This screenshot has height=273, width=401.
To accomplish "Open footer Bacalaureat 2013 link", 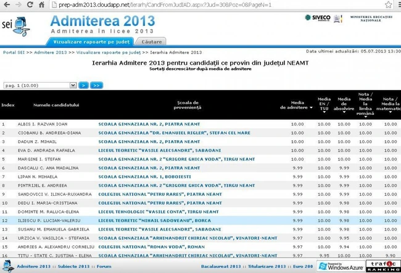I will coord(221,266).
